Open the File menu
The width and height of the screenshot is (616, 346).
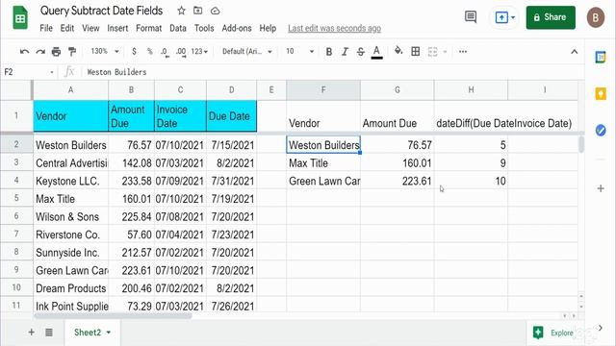[46, 28]
